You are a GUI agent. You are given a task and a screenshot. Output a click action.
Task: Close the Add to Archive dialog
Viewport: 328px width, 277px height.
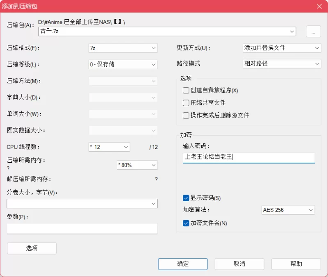(319, 6)
